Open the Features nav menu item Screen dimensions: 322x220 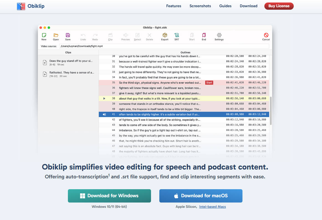pos(173,6)
